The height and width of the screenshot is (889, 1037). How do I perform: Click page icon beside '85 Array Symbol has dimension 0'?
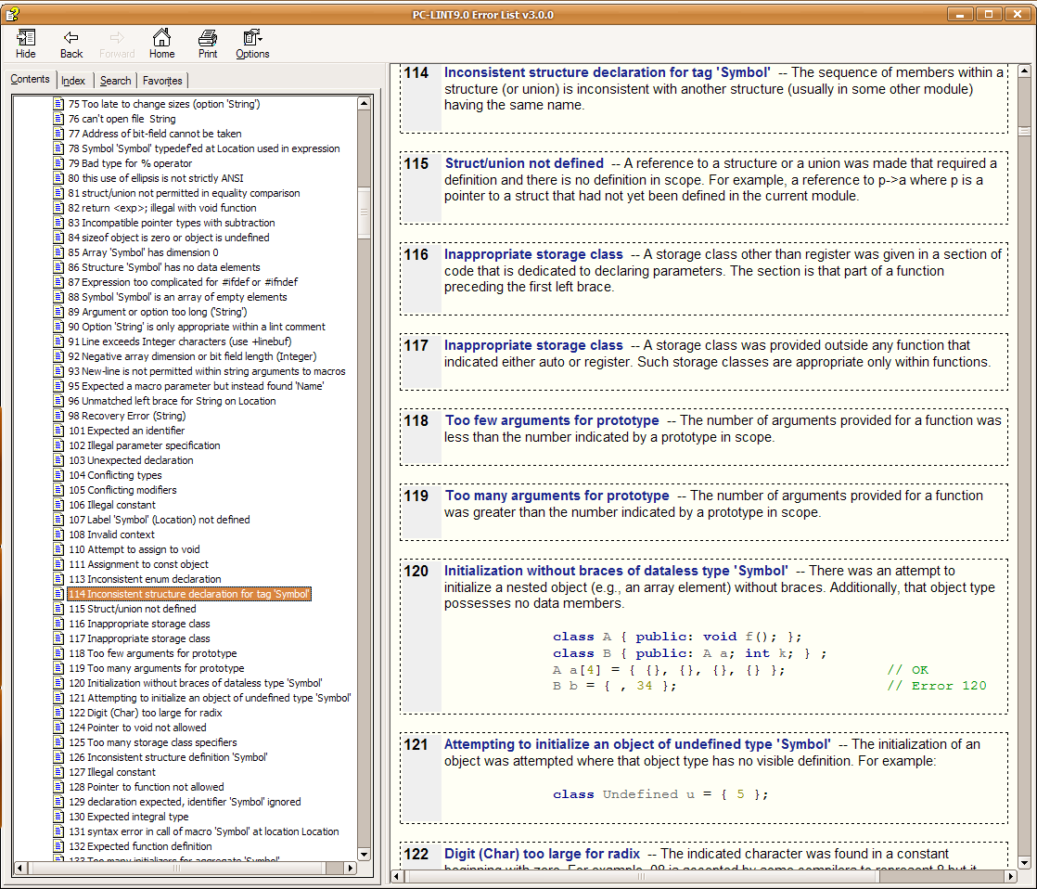[58, 252]
